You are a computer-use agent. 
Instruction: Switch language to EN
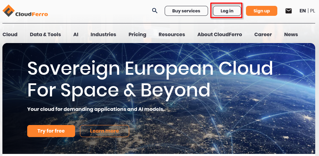pyautogui.click(x=302, y=11)
